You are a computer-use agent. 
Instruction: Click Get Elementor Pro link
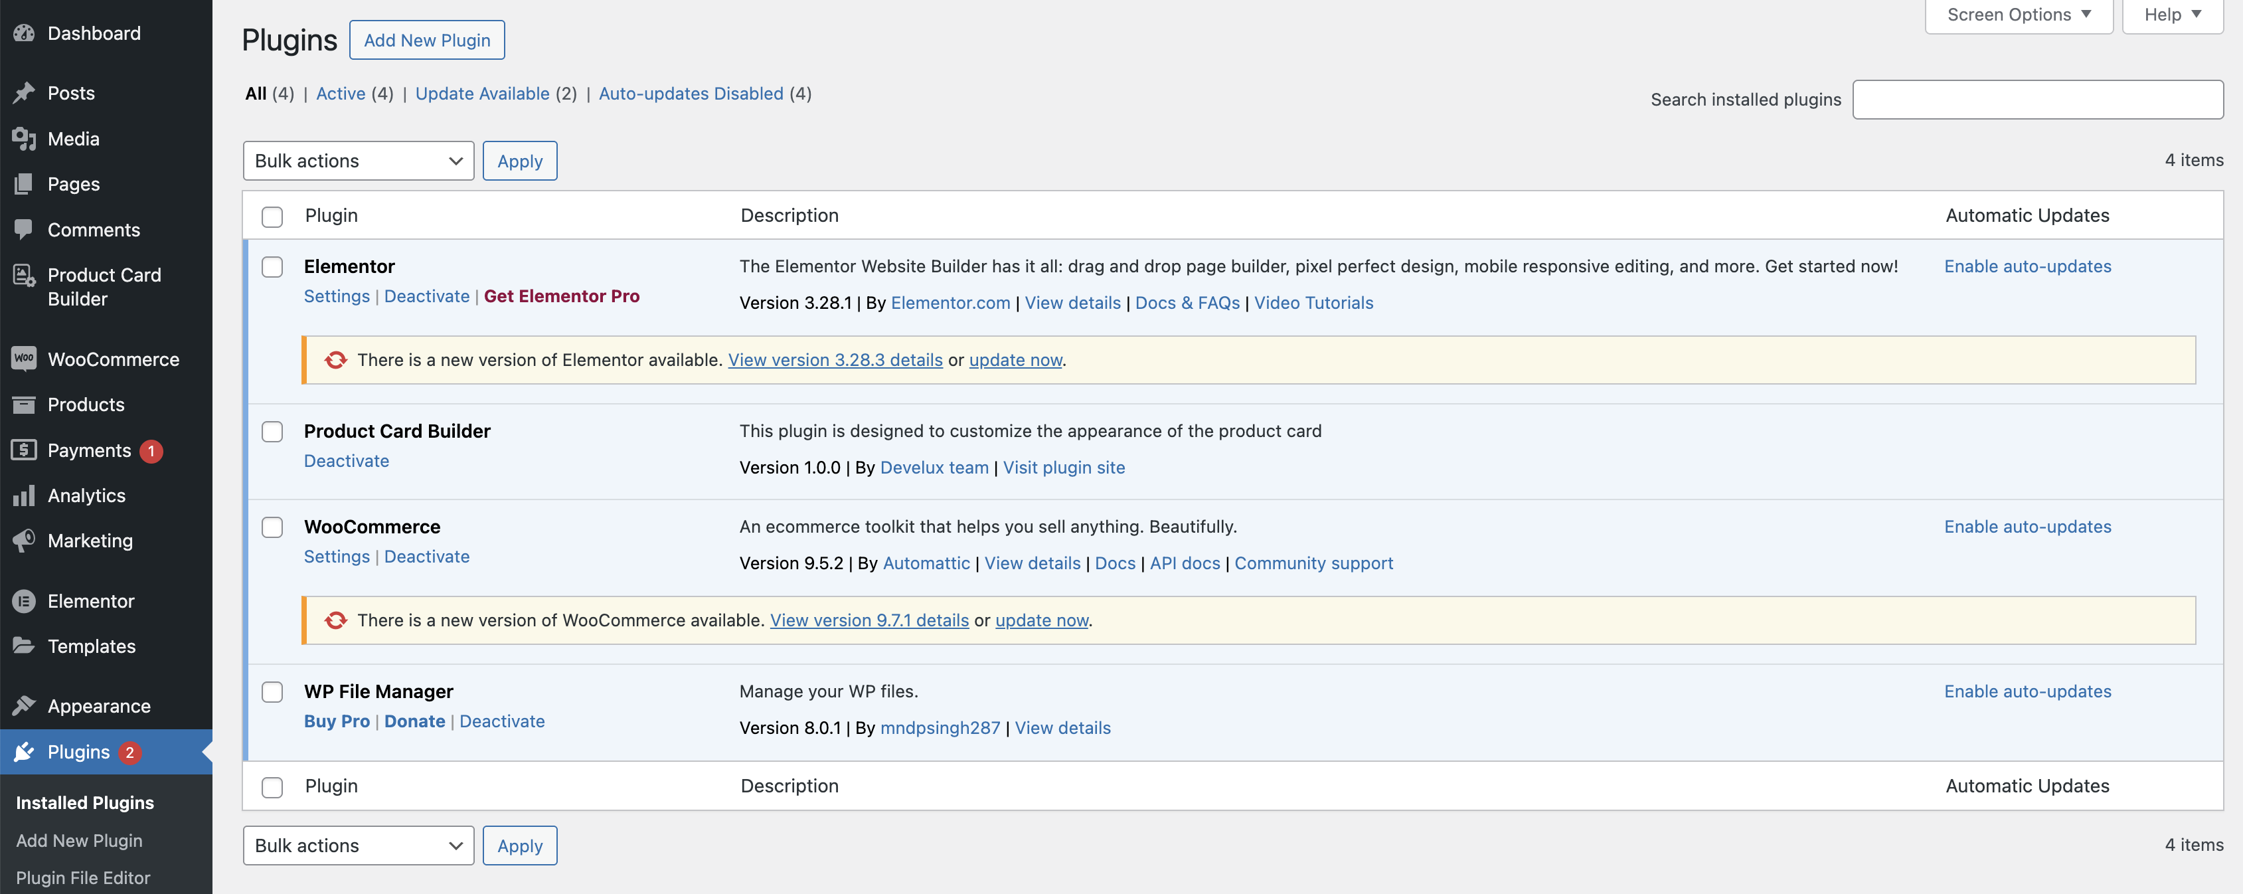562,296
